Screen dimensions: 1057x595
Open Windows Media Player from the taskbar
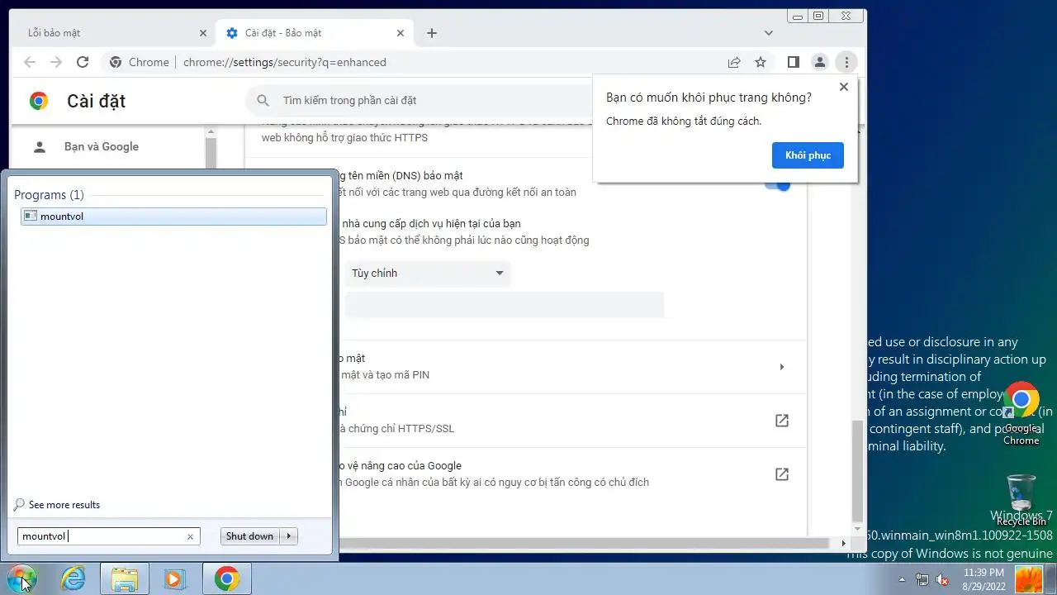point(175,578)
